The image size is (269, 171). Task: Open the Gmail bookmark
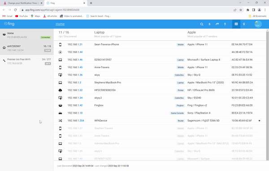click(x=7, y=16)
